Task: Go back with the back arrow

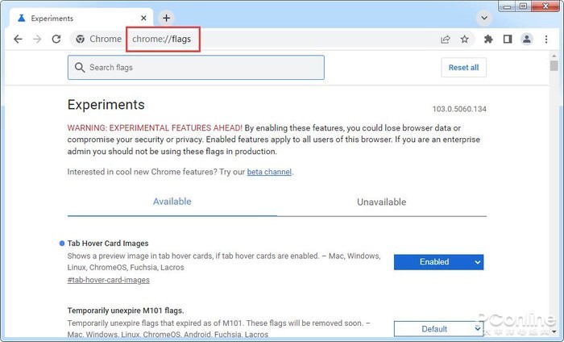Action: tap(18, 39)
